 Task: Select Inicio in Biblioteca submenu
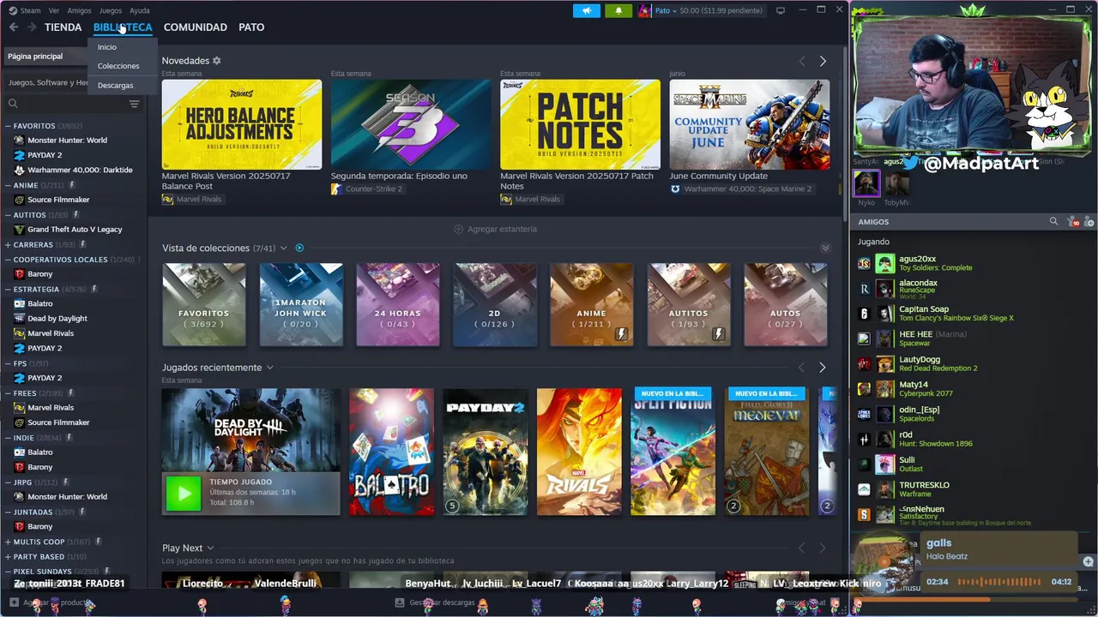point(107,47)
